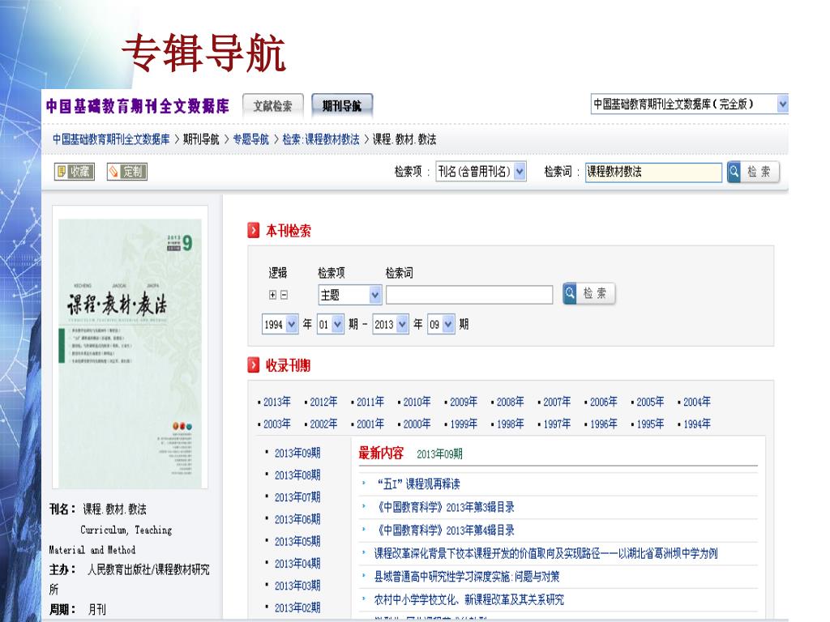This screenshot has height=622, width=830.
Task: Open article 课程改革深化背景下校本课程开发
Action: coord(545,554)
